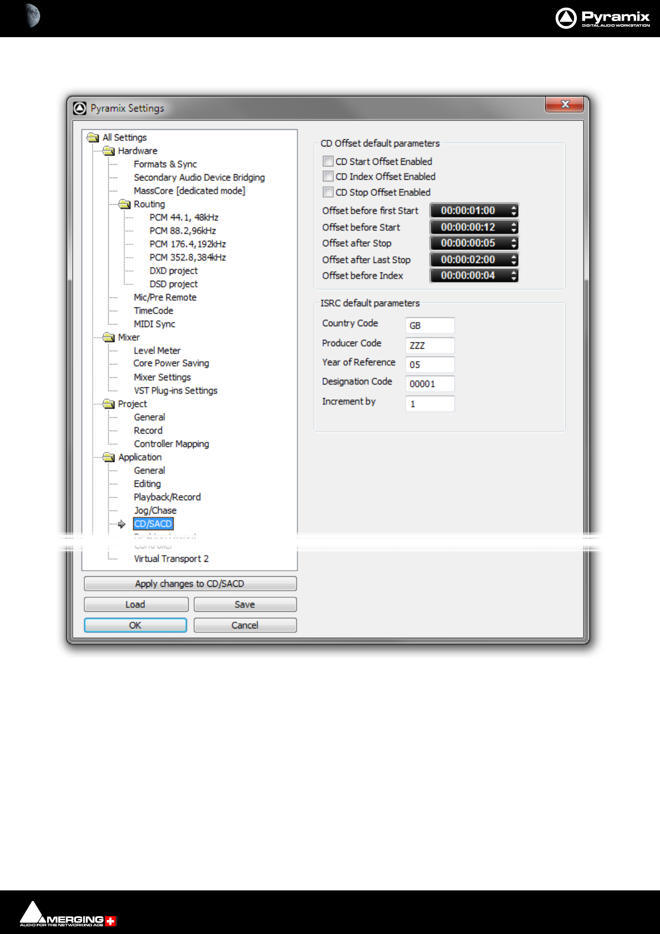
Task: Confirm settings with OK button
Action: (x=135, y=625)
